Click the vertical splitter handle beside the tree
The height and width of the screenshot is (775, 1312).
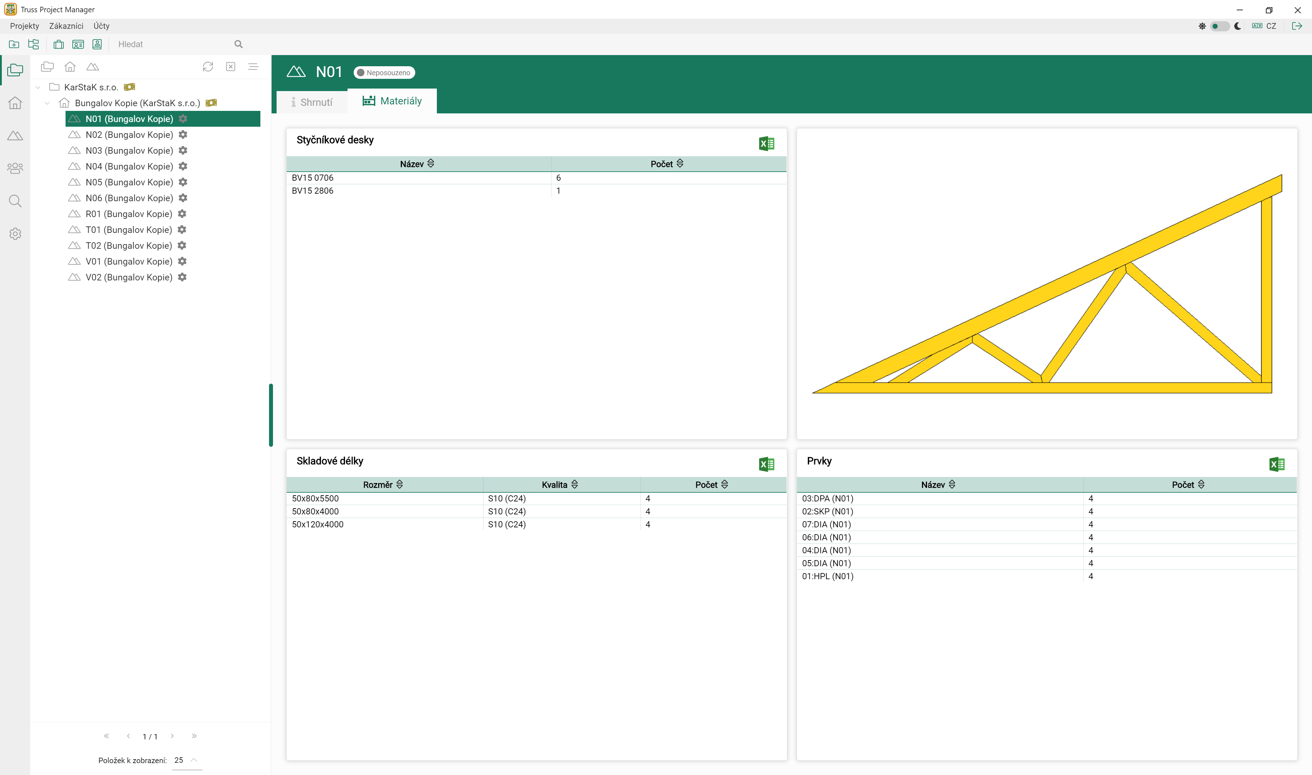point(271,415)
